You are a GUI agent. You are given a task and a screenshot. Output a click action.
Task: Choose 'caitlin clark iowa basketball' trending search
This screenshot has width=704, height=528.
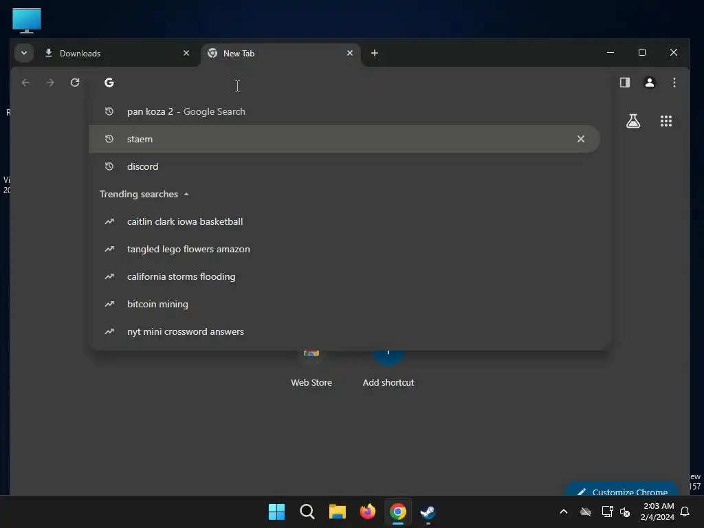pyautogui.click(x=344, y=222)
